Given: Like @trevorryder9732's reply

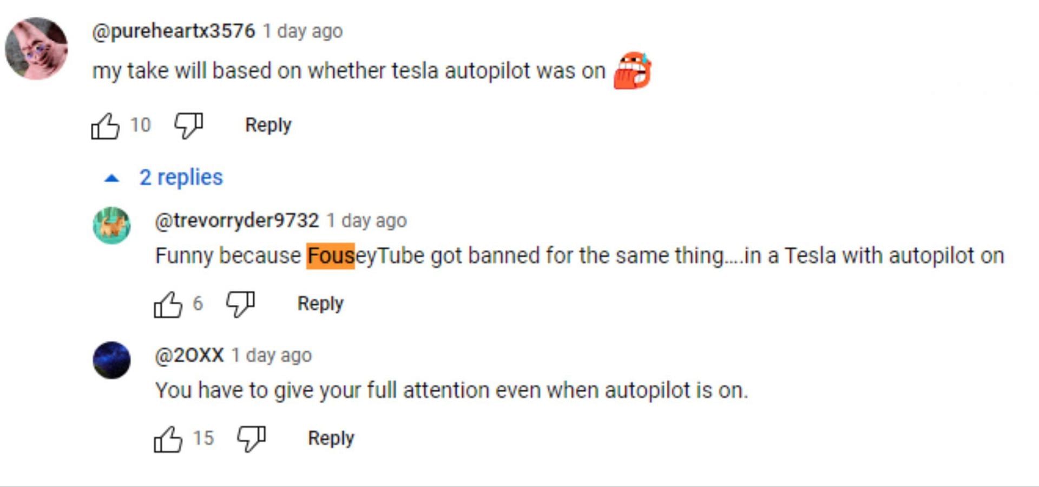Looking at the screenshot, I should (168, 304).
